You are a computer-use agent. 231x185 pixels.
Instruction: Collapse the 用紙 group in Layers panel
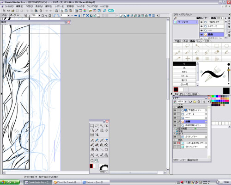tap(175, 140)
